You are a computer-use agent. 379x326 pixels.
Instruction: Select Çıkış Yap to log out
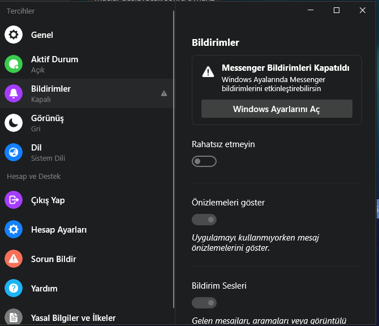[87, 200]
